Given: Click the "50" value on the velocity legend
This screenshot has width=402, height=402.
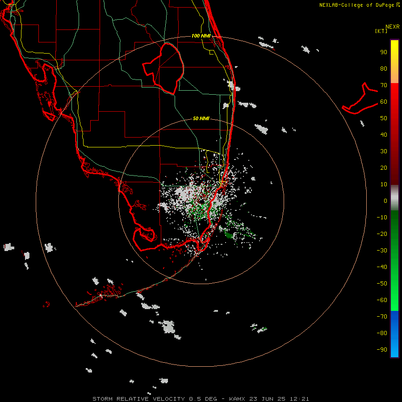Looking at the screenshot, I should coord(384,118).
